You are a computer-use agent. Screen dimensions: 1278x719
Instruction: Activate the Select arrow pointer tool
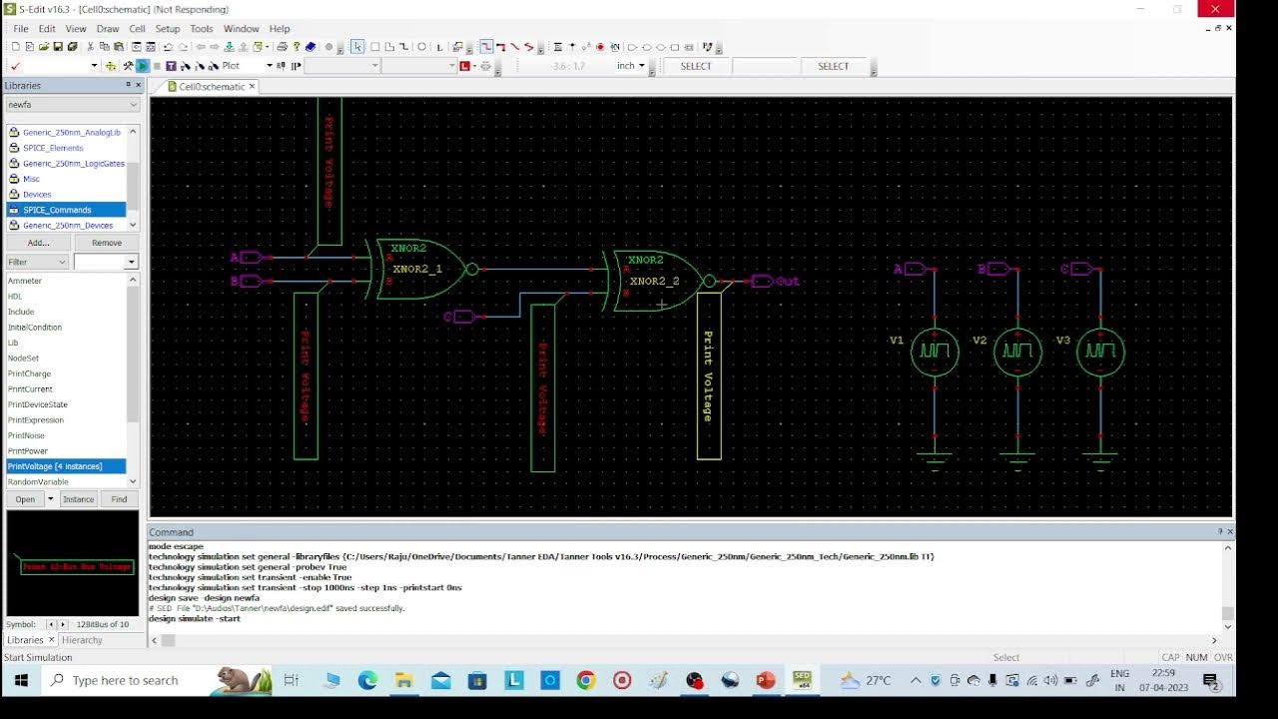click(x=357, y=47)
